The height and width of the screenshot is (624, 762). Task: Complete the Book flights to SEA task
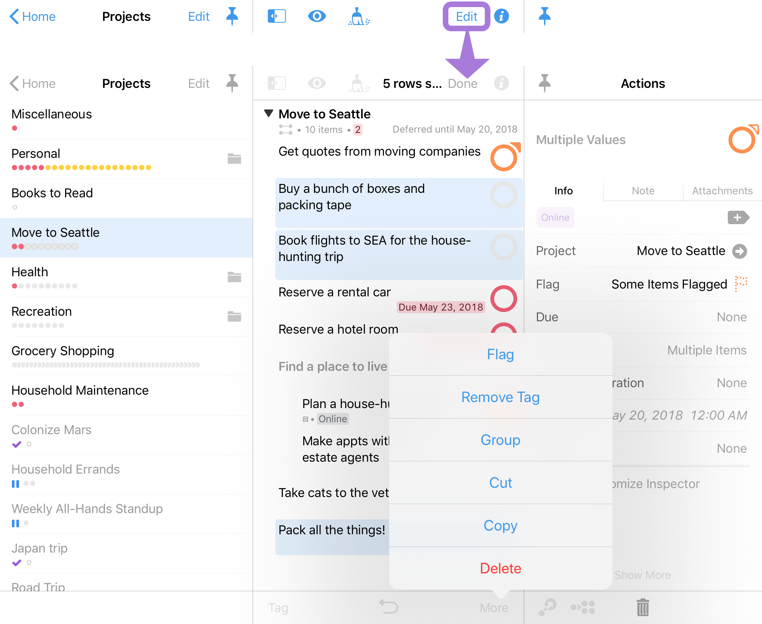coord(504,247)
